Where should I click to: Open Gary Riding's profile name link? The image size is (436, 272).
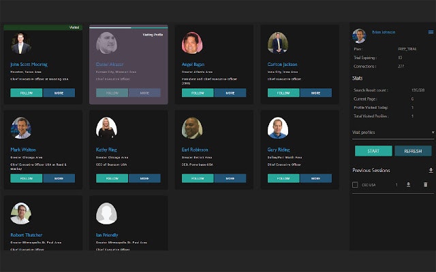(279, 150)
